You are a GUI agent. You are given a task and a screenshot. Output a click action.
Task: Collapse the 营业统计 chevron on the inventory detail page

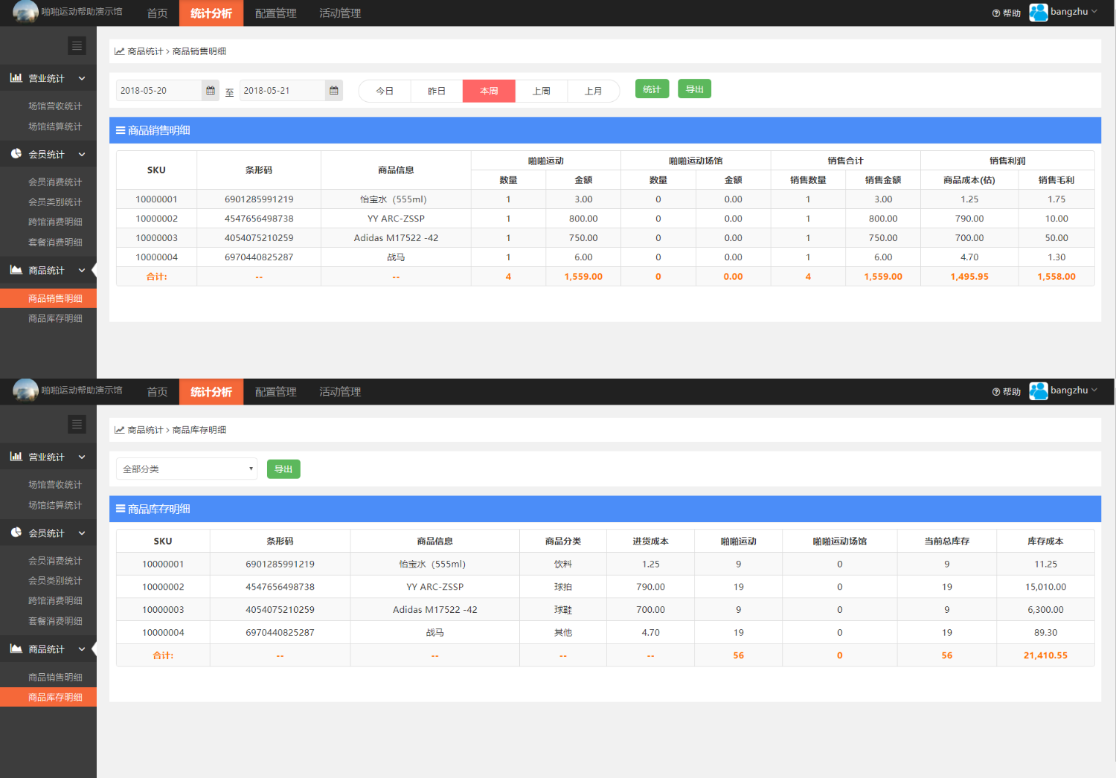[82, 457]
